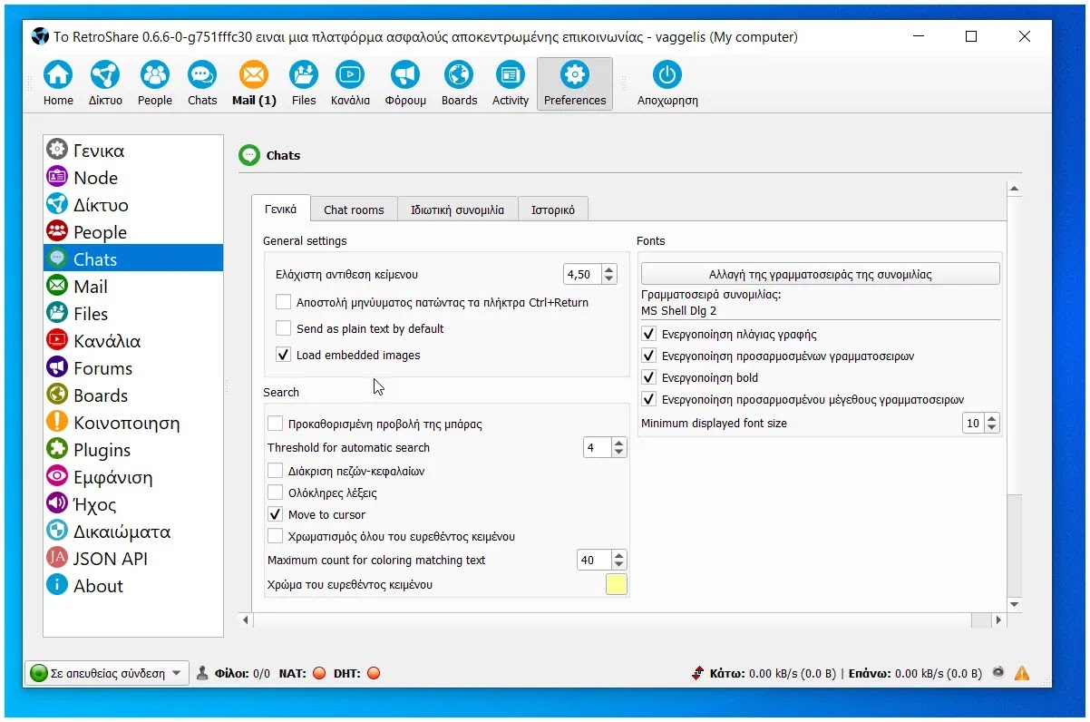Image resolution: width=1090 pixels, height=722 pixels.
Task: Select About in the settings sidebar
Action: (x=133, y=586)
